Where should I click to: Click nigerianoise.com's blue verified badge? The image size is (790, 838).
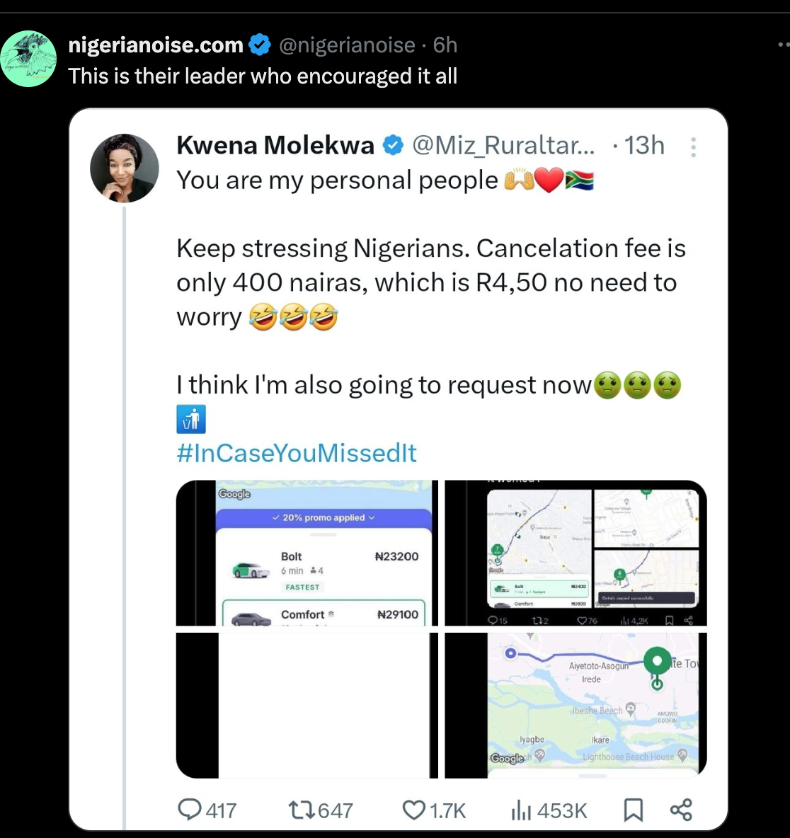pos(260,45)
